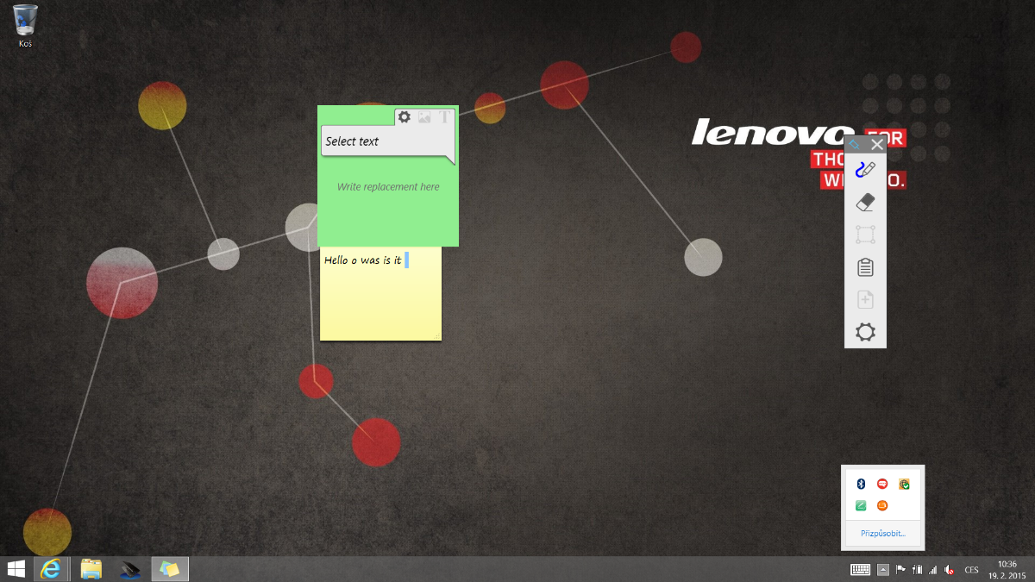Open the touch keyboard from taskbar
The width and height of the screenshot is (1035, 582).
(x=860, y=569)
